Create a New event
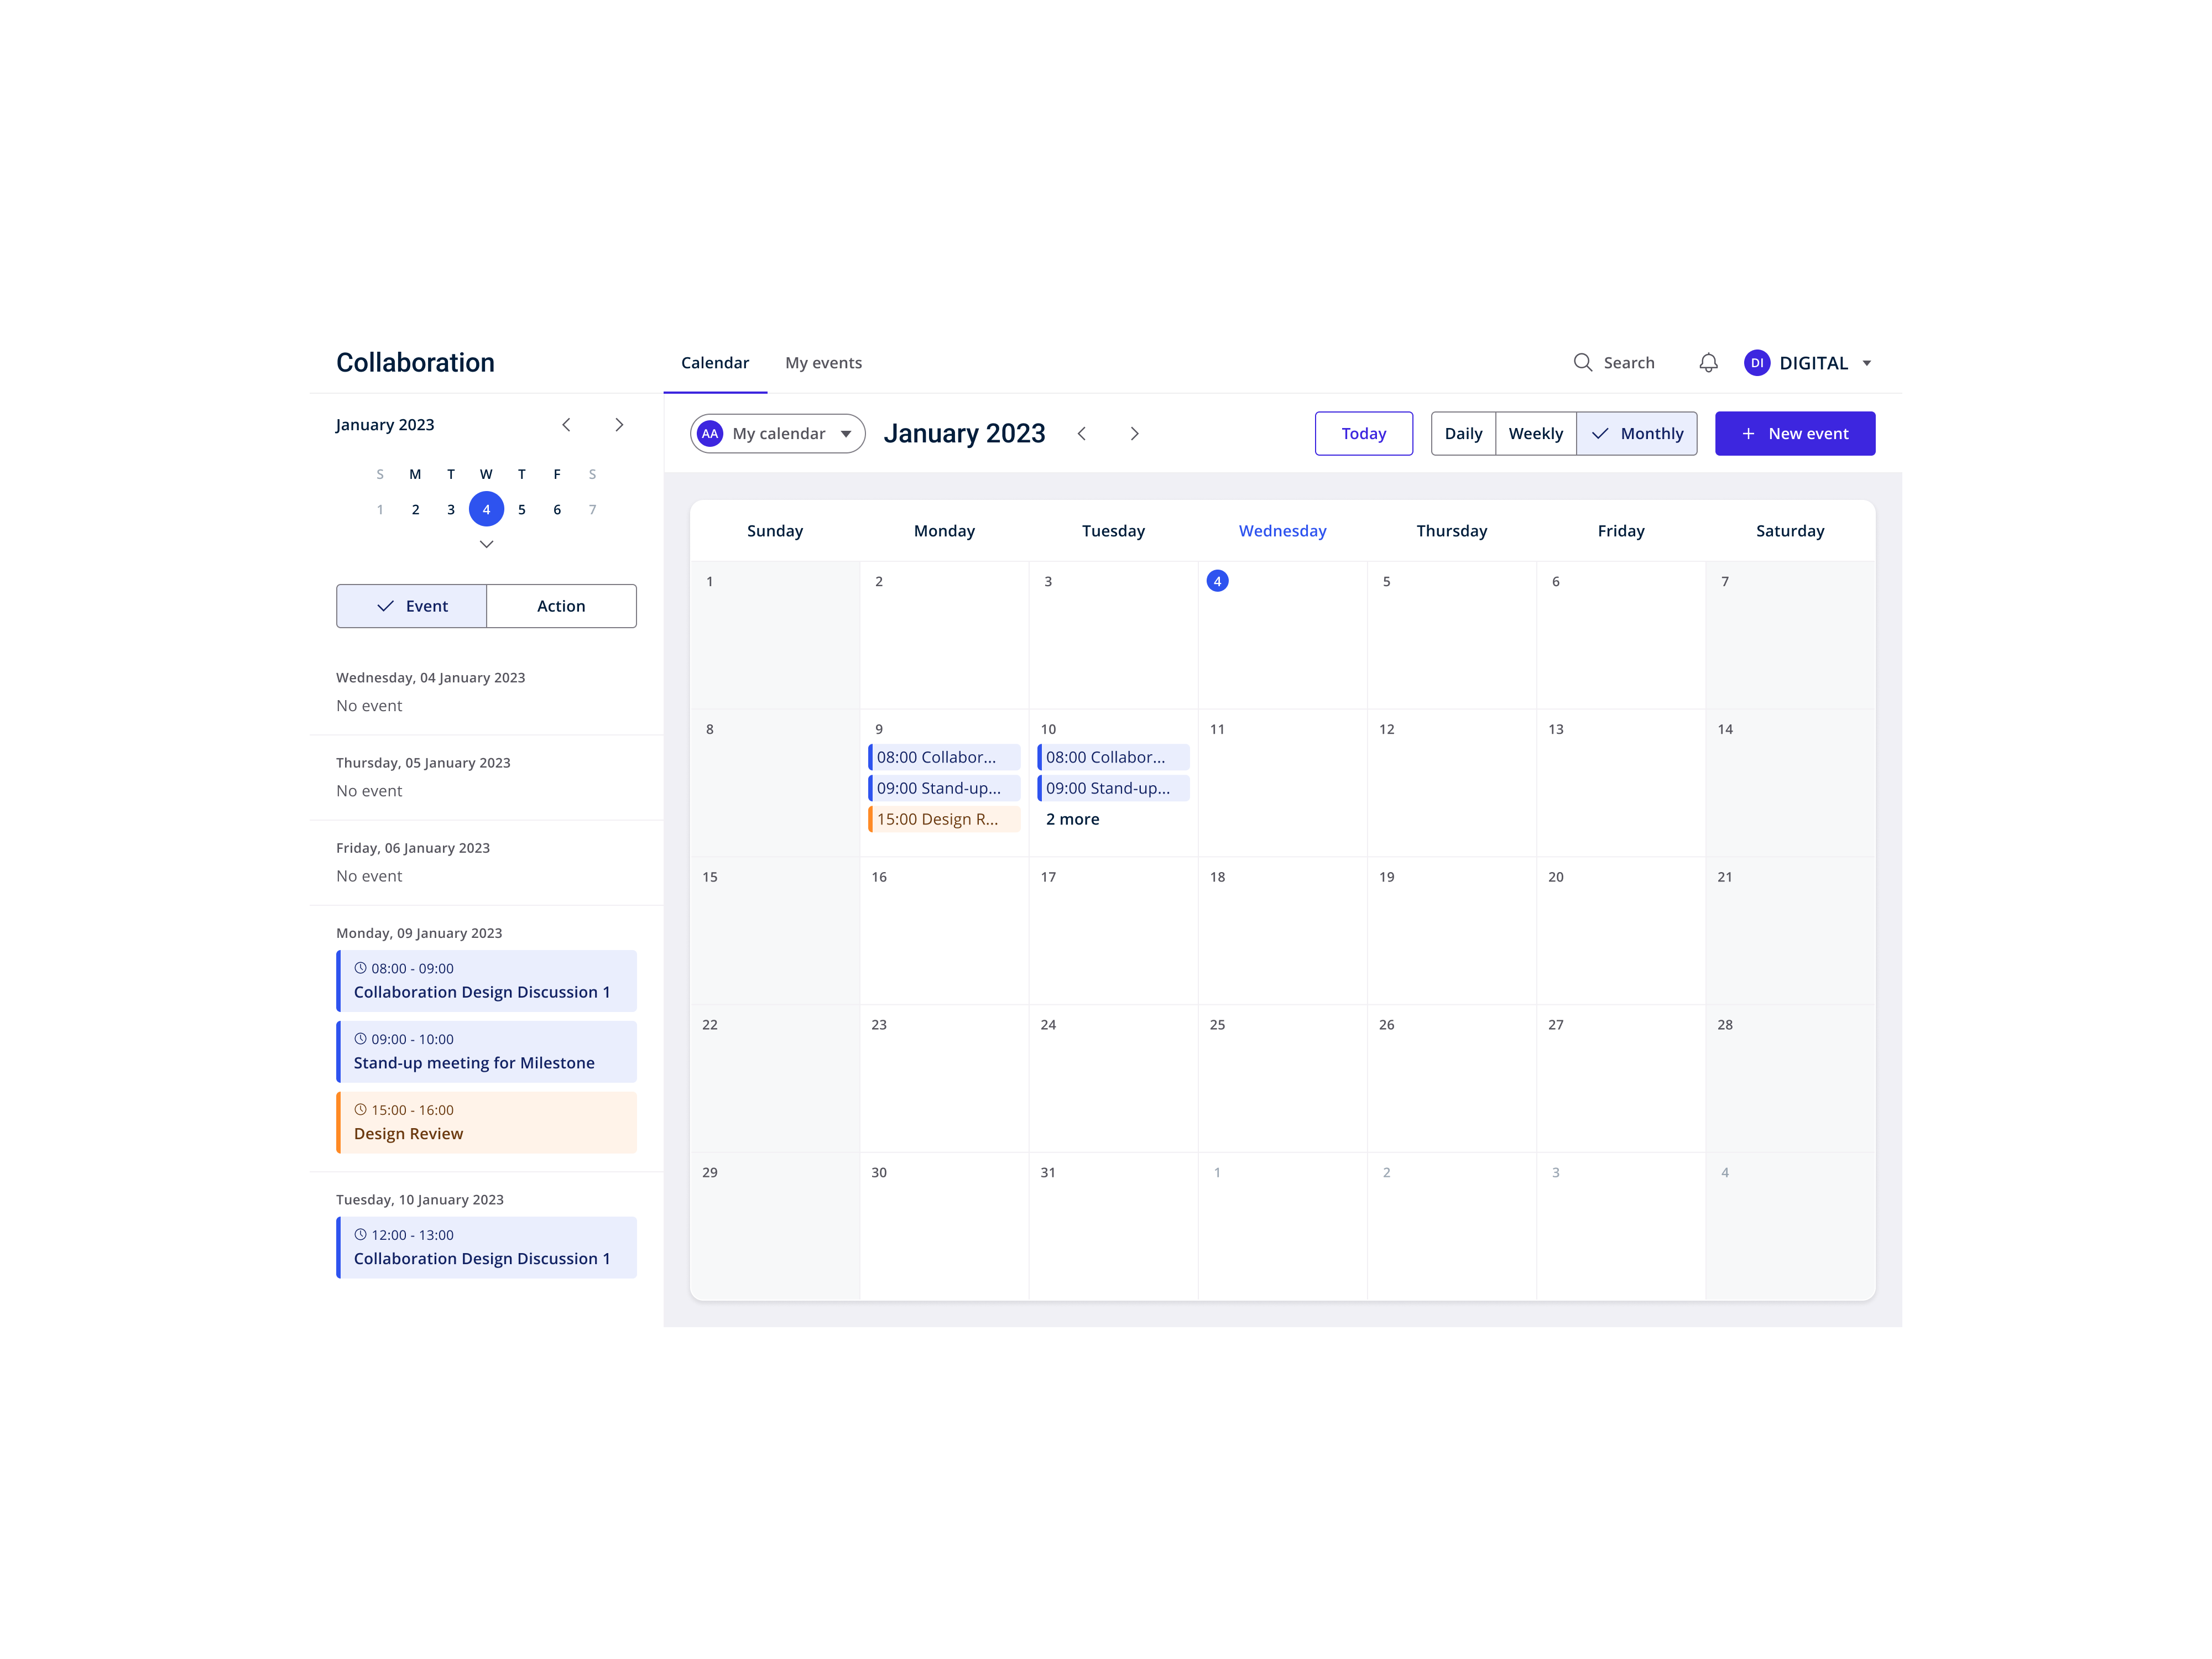The image size is (2212, 1659). click(x=1794, y=433)
